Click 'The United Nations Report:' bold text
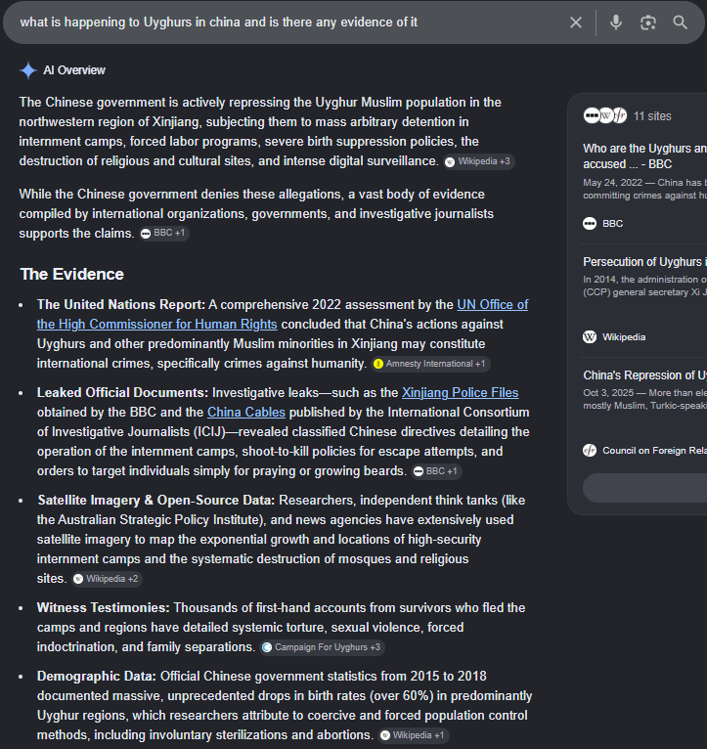The width and height of the screenshot is (707, 749). coord(121,305)
